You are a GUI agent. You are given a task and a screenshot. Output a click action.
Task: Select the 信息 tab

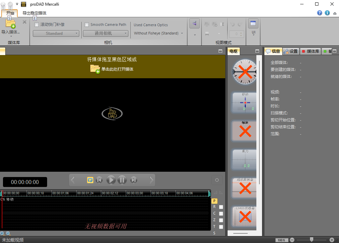point(273,51)
